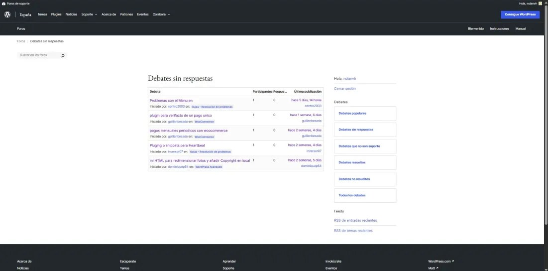Click the user avatar in the admin bar
This screenshot has width=548, height=271.
click(x=541, y=3)
